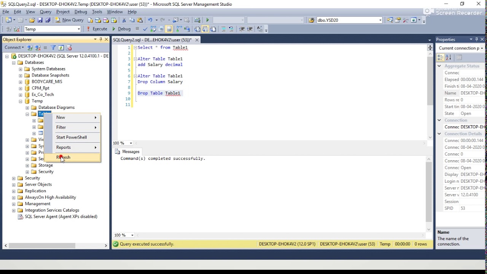Click the Comment out selected lines icon
The image size is (487, 274).
(223, 29)
